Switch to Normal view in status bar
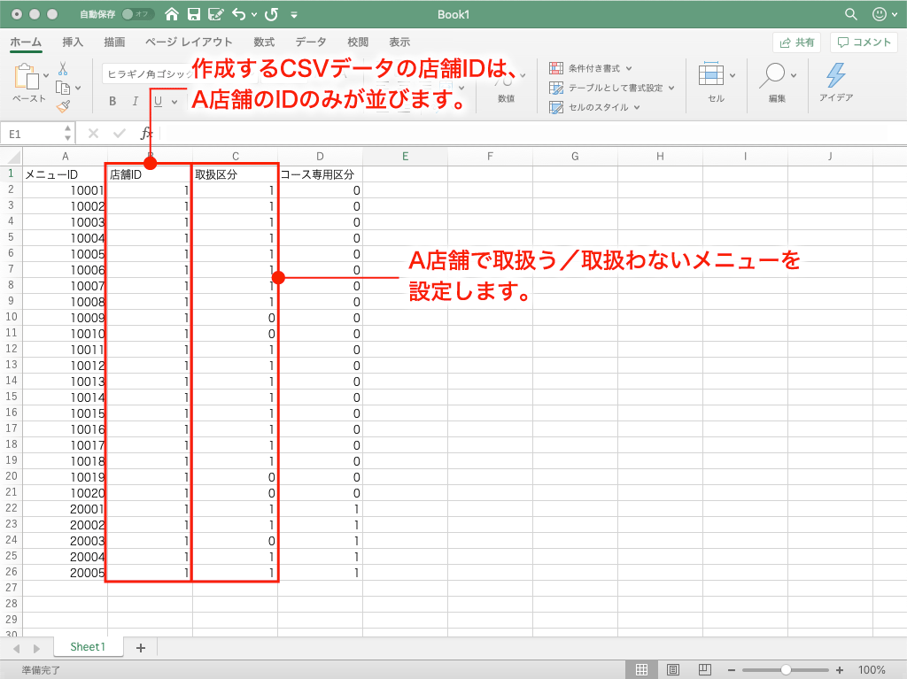The width and height of the screenshot is (907, 679). pos(641,670)
